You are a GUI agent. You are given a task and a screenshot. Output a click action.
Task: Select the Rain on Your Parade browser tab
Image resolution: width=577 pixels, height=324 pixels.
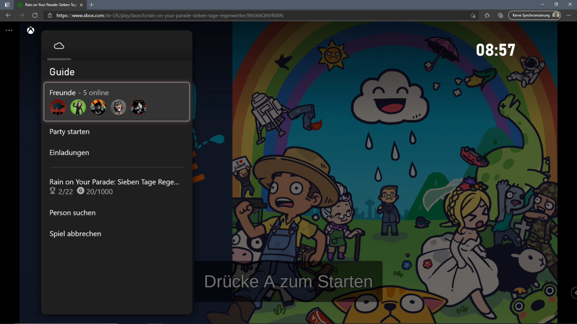(x=50, y=5)
